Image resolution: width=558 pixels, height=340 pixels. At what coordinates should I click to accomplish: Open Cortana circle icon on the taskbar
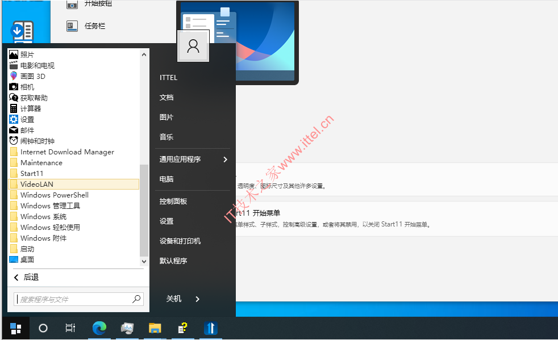43,328
